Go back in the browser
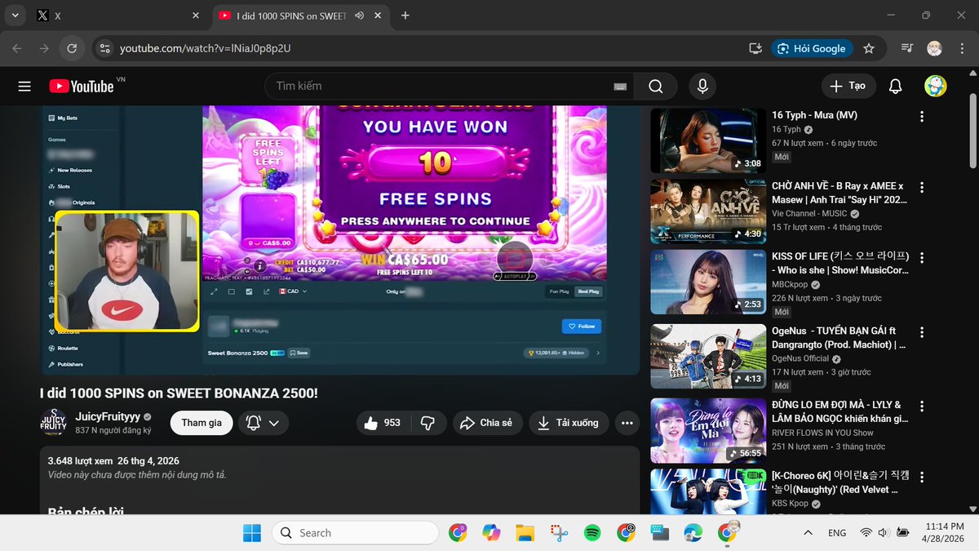Viewport: 979px width, 551px height. [x=18, y=48]
